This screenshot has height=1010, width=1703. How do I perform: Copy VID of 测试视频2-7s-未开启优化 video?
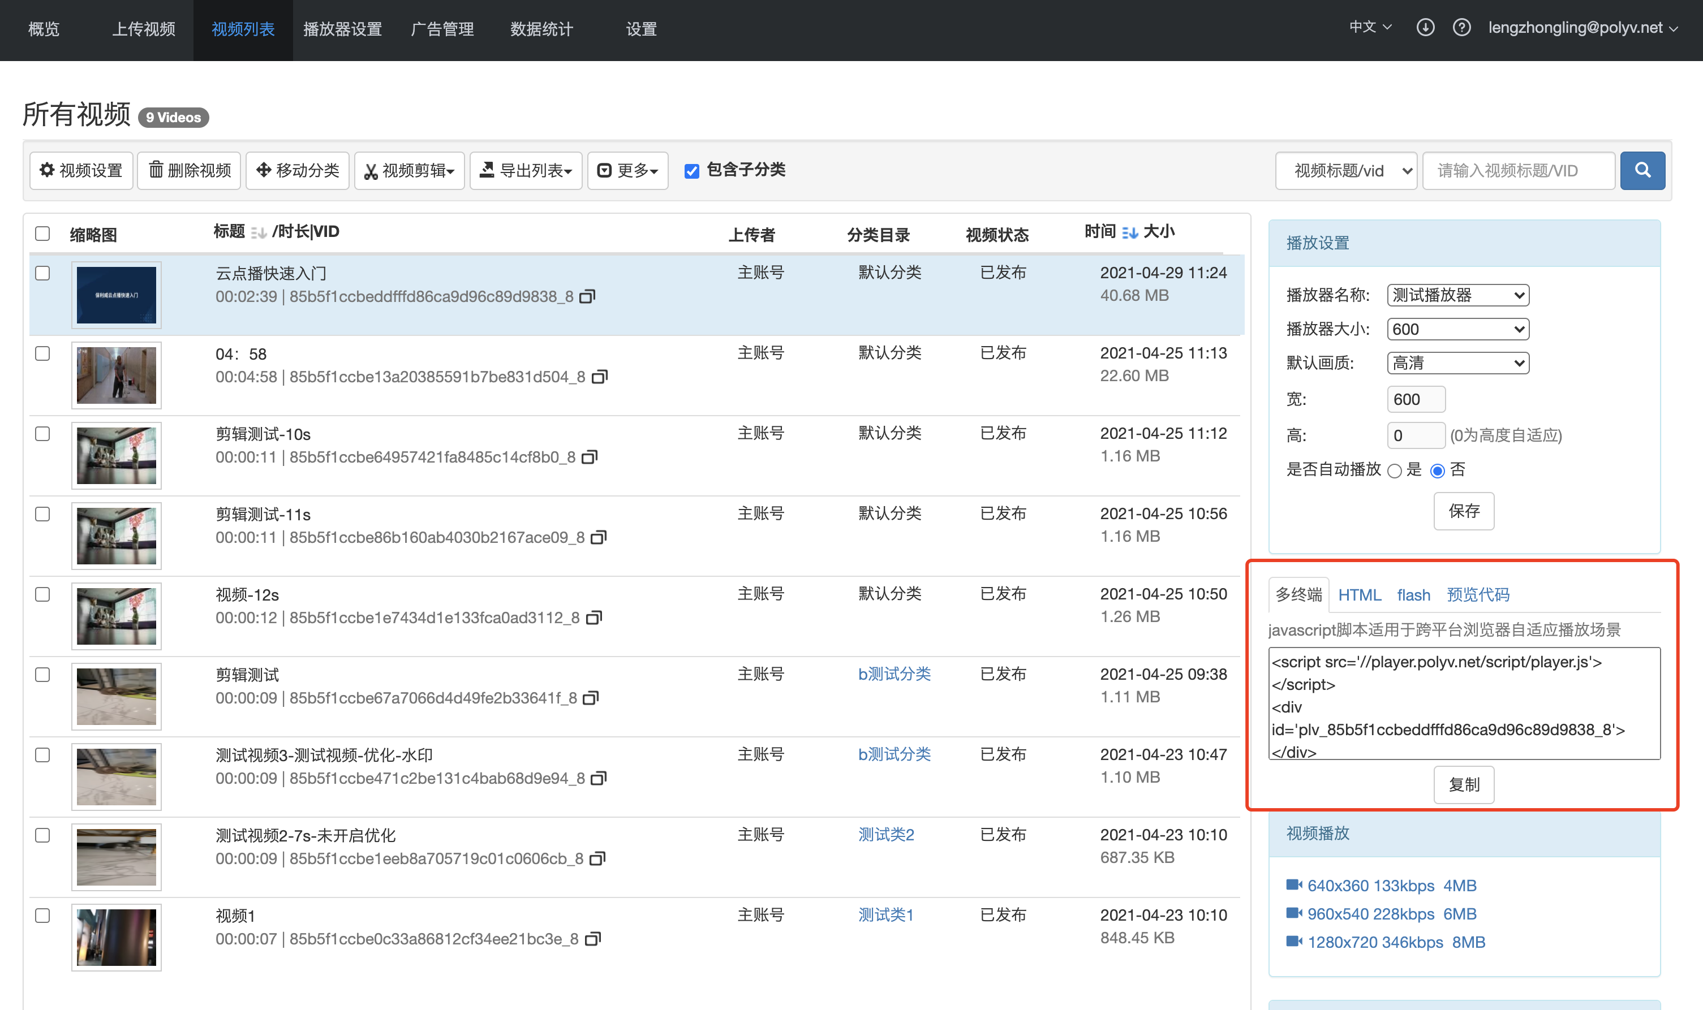(x=597, y=859)
